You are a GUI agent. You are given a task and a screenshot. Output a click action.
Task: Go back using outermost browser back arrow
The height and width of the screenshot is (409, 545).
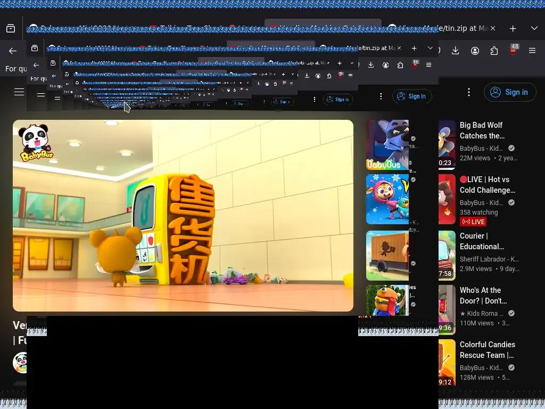pos(13,51)
